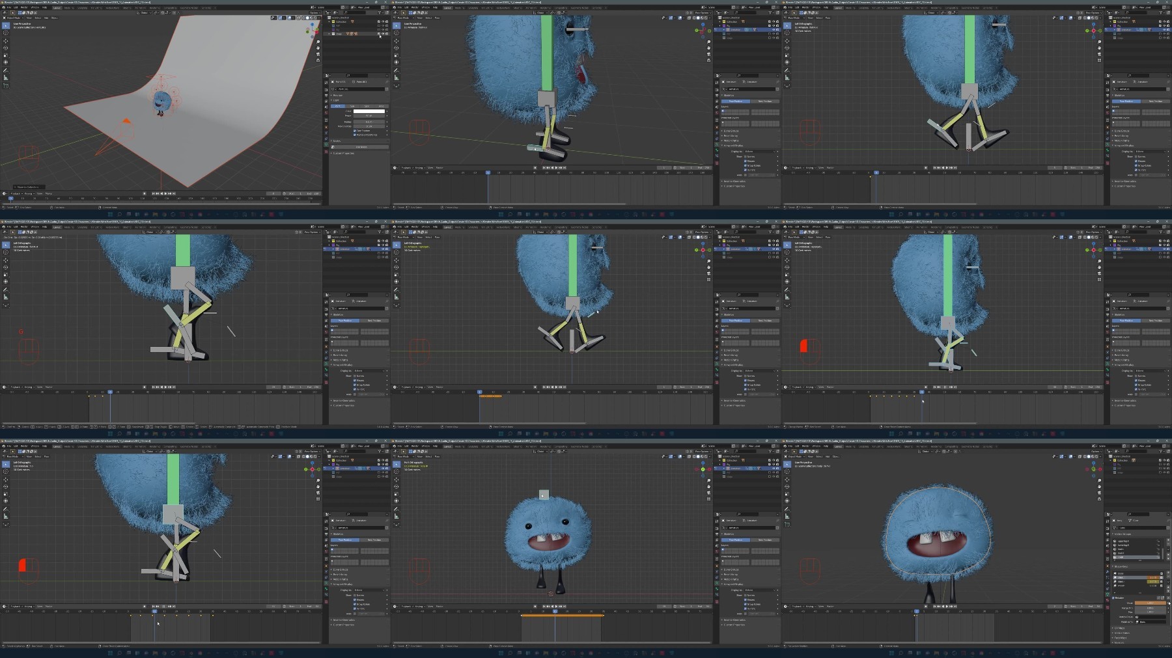Toggle Cast Shadow checkbox in gray backdrop window
This screenshot has height=658, width=1172.
(355, 131)
